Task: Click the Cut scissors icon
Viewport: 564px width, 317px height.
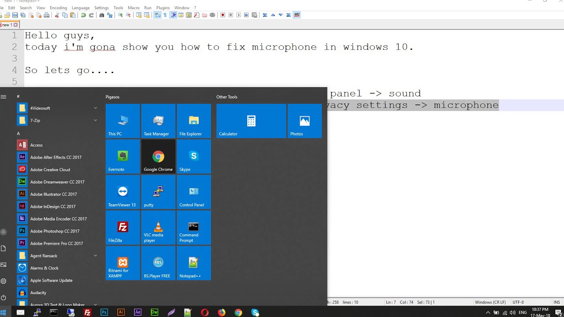Action: click(x=57, y=15)
